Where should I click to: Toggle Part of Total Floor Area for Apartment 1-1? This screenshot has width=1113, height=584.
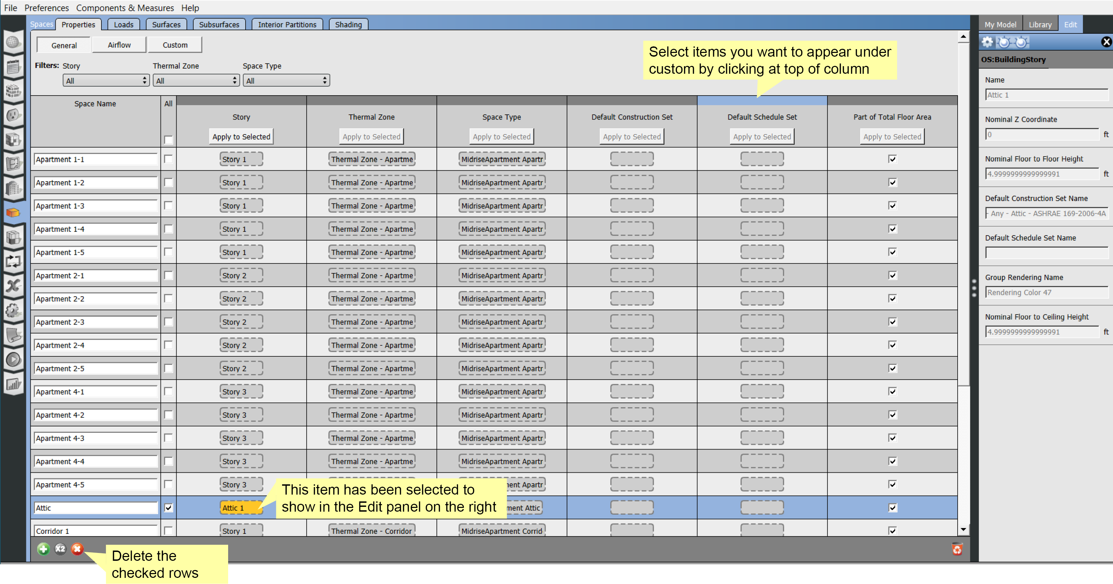pos(893,159)
